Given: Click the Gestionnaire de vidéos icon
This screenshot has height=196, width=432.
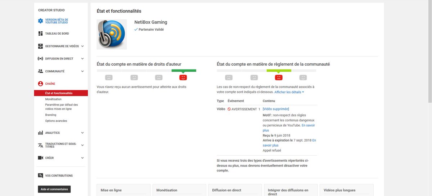Looking at the screenshot, I should [x=41, y=46].
